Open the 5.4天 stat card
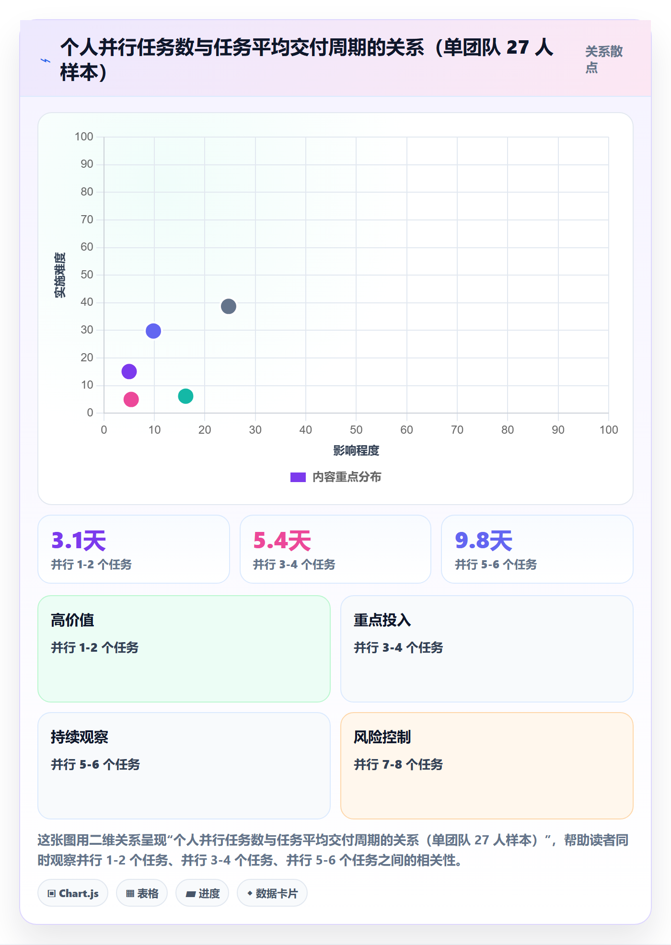 click(x=335, y=549)
